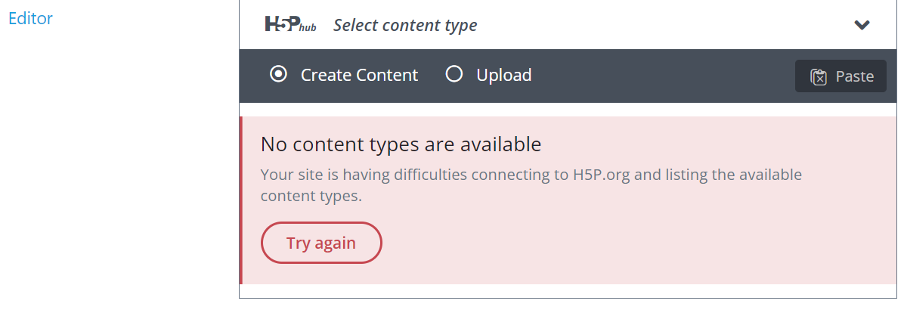Screen dimensions: 904x313
Task: Click the pink error message box background
Action: tap(634, 242)
